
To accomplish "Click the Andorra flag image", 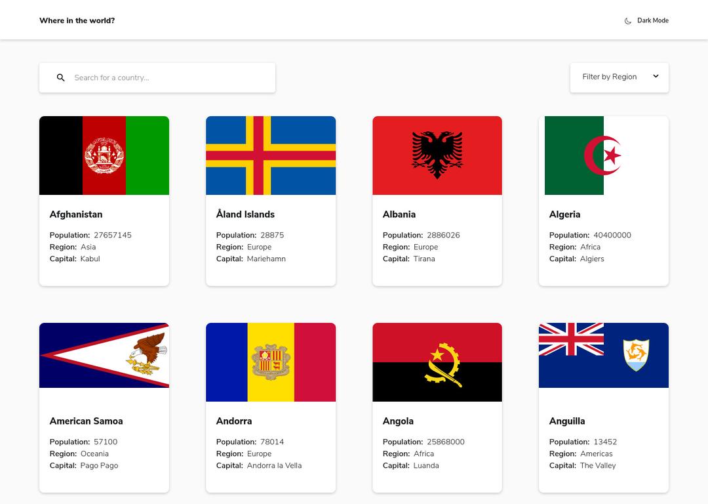I will pos(271,362).
